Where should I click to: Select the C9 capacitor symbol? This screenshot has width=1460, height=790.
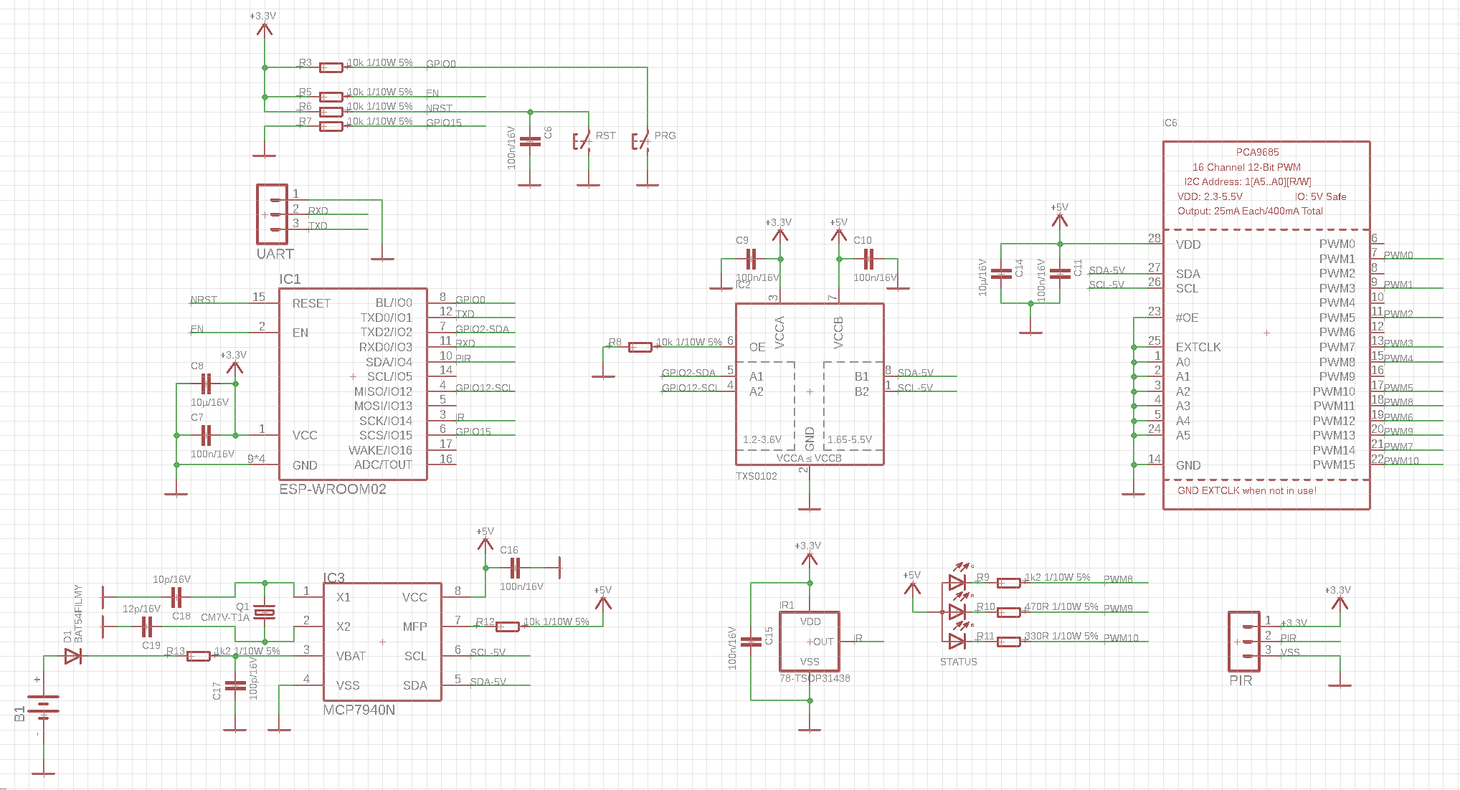click(x=751, y=259)
